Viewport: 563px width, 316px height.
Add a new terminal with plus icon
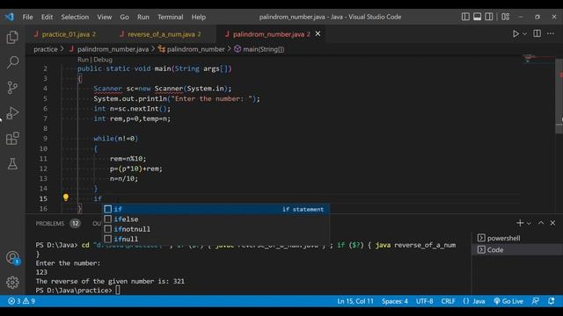pyautogui.click(x=520, y=223)
